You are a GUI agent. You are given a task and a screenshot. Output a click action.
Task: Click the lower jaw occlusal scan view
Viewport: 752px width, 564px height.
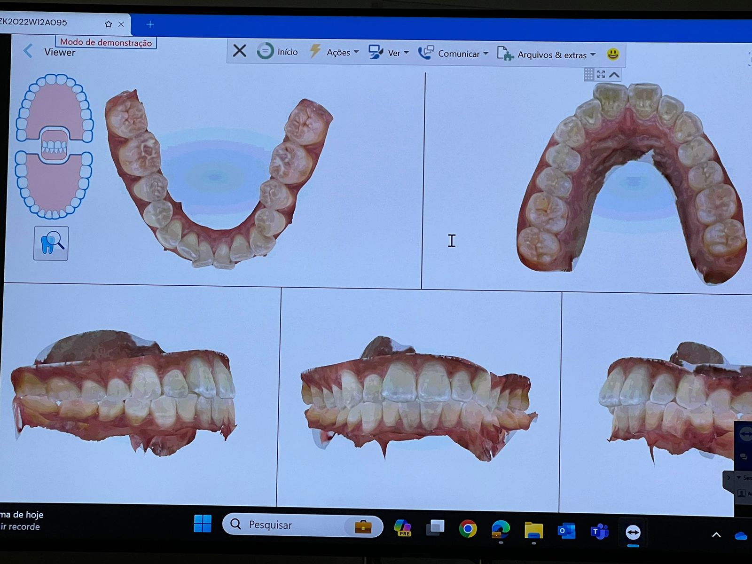coord(219,179)
